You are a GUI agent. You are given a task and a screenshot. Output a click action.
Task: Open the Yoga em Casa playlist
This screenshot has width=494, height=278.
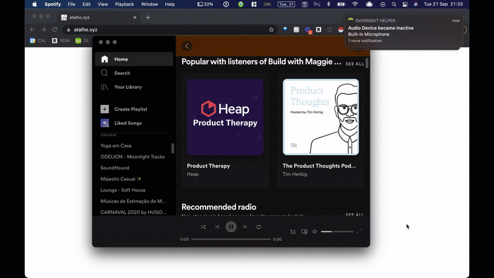[116, 146]
